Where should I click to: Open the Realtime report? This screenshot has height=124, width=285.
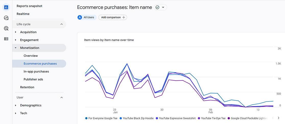tap(23, 14)
